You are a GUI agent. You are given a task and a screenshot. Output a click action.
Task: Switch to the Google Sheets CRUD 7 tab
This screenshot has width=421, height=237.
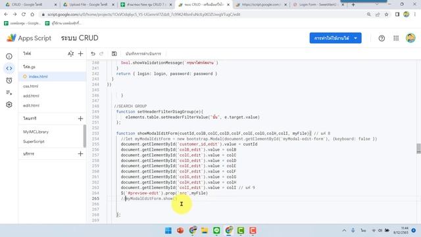146,5
